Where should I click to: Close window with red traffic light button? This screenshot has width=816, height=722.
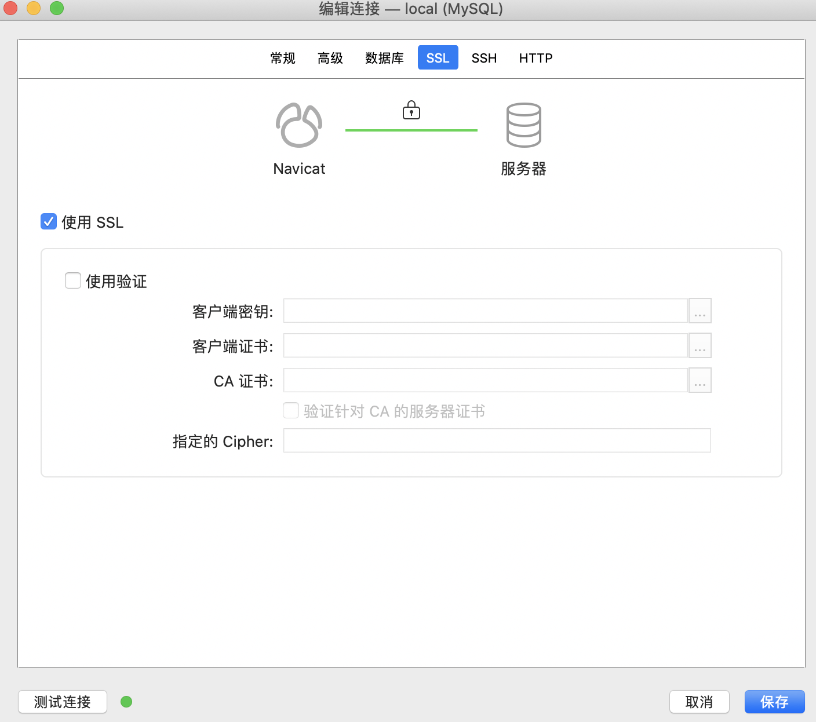11,8
